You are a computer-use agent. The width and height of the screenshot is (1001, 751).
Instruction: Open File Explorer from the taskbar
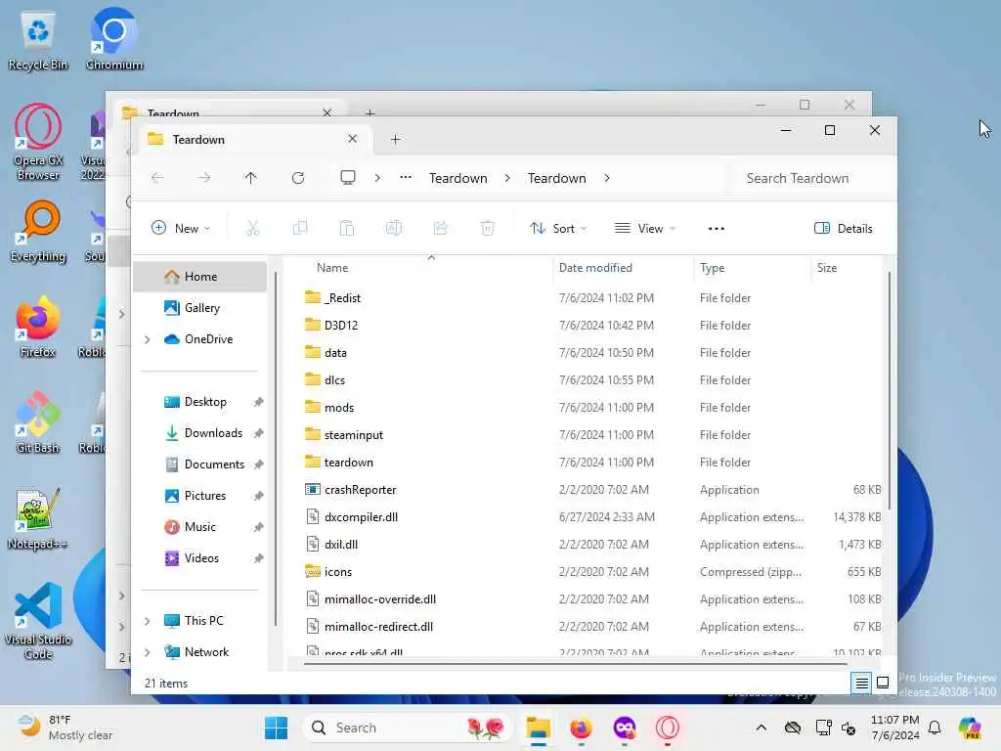(x=539, y=728)
